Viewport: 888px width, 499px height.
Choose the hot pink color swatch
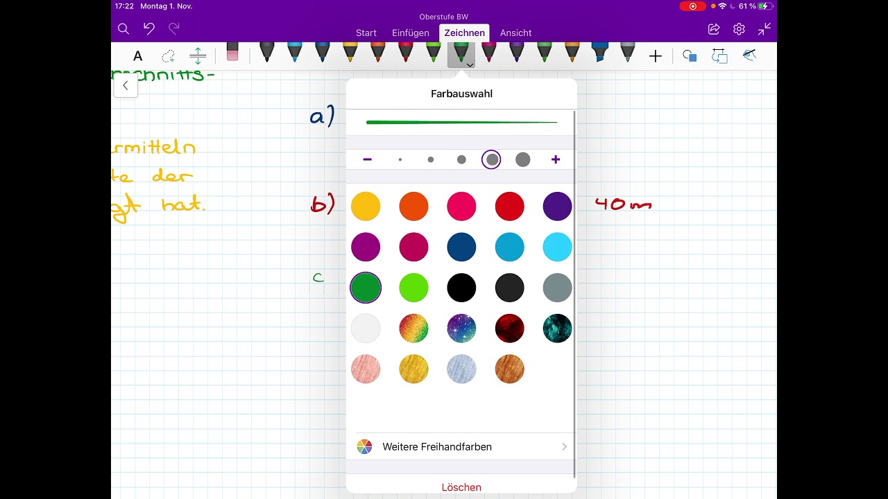coord(461,207)
